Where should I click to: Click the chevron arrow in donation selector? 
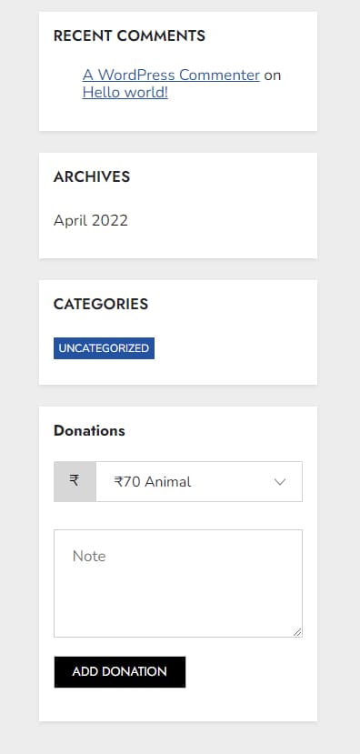tap(280, 482)
